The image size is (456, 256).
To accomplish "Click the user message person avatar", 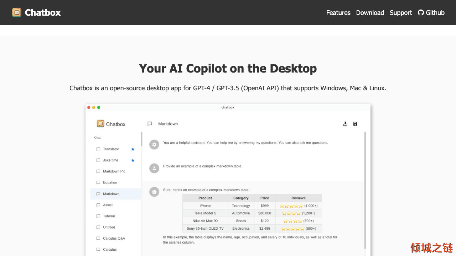I will 154,168.
